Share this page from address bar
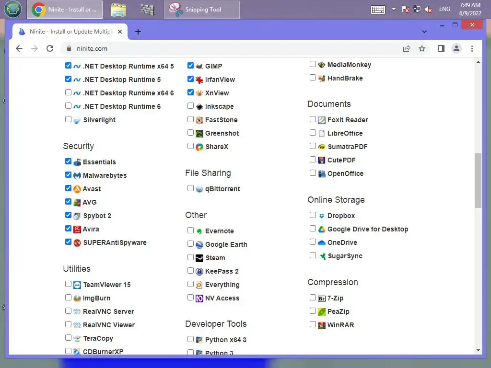The image size is (491, 368). coord(407,48)
